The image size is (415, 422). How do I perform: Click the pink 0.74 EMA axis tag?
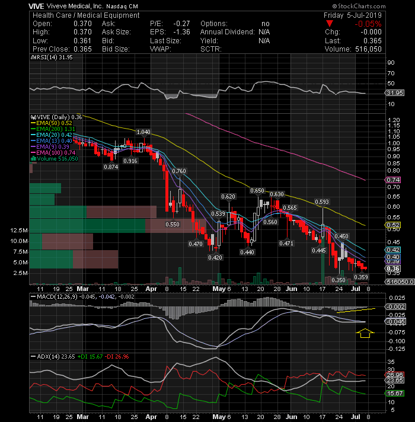[393, 180]
